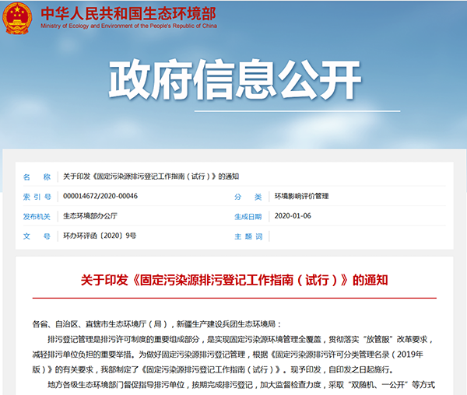Select the 发布机关 field label
Image resolution: width=467 pixels, height=395 pixels.
pyautogui.click(x=37, y=216)
